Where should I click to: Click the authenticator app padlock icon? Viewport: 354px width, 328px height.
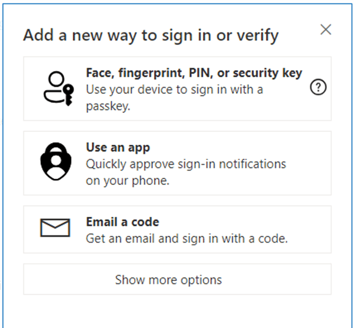coord(55,163)
